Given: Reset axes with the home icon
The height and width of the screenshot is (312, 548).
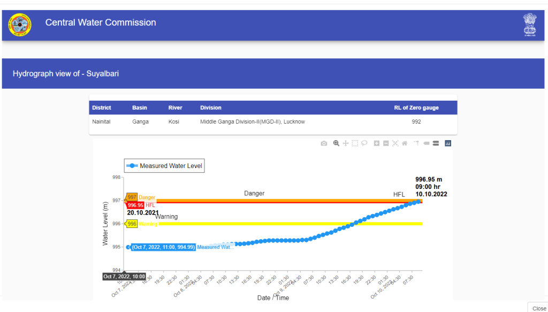Looking at the screenshot, I should [405, 143].
